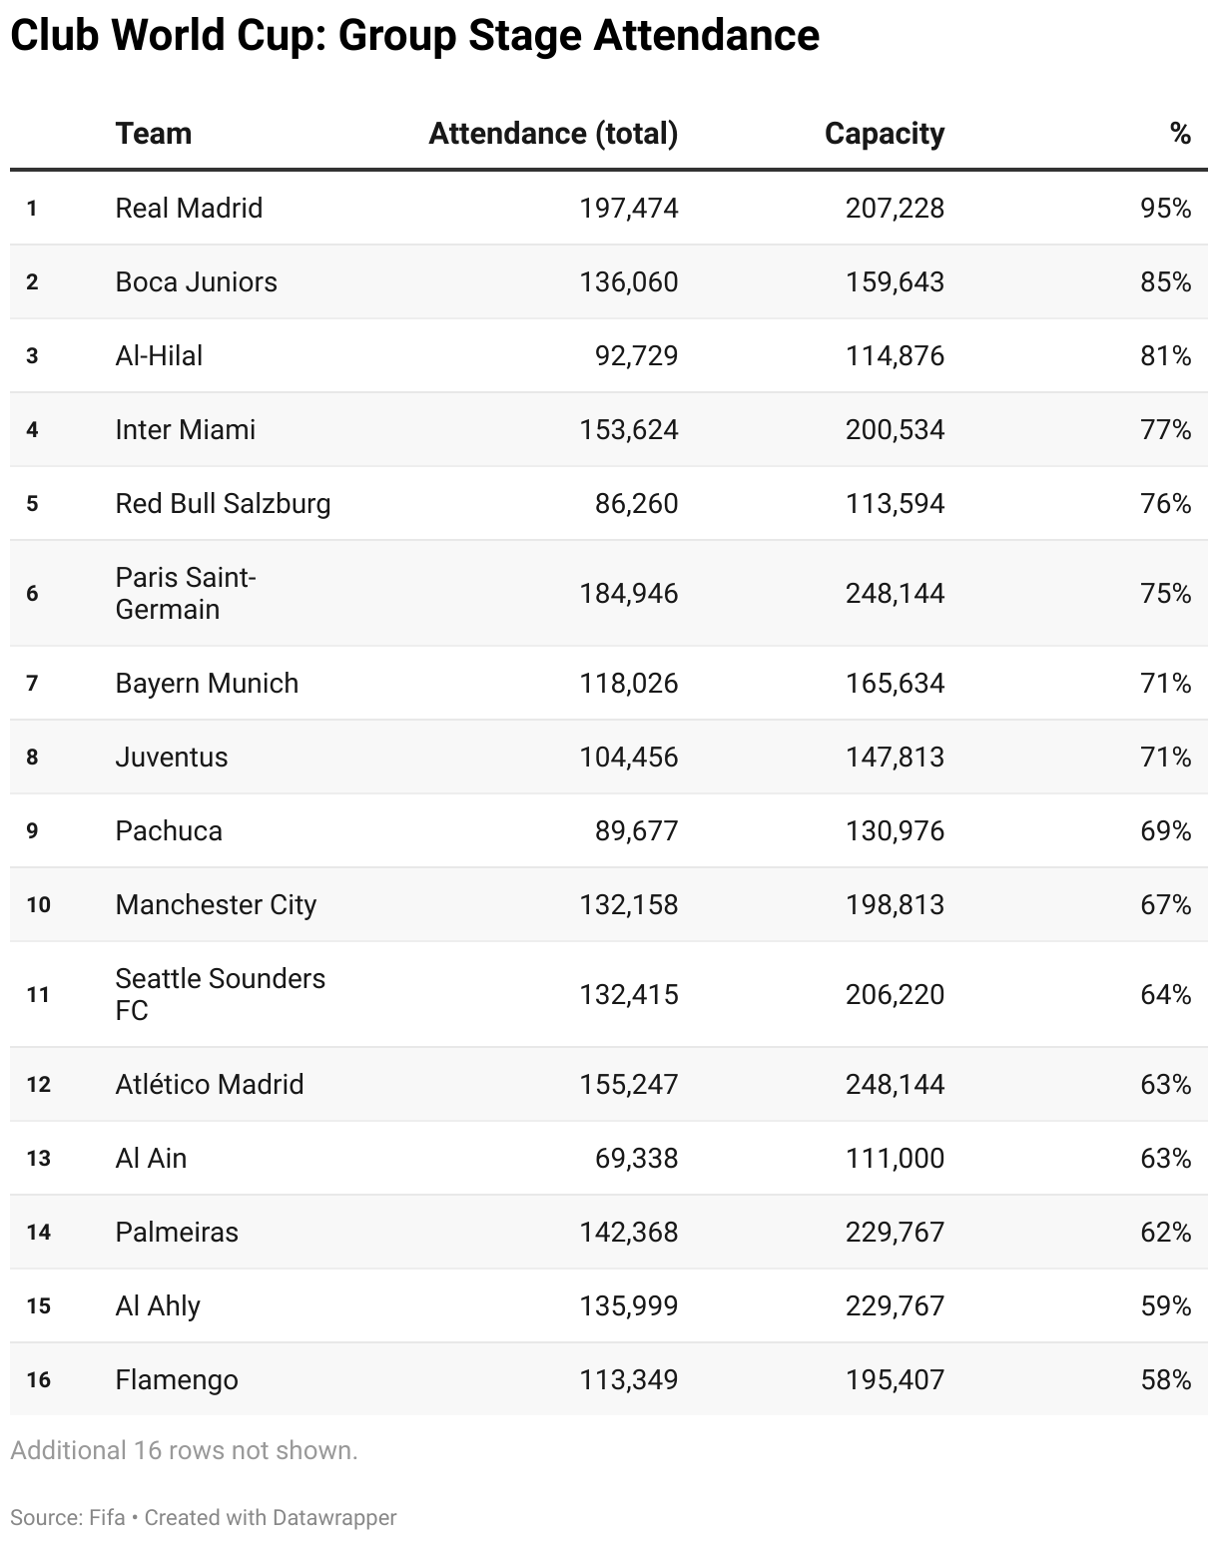Select the Boca Juniors row name
This screenshot has width=1218, height=1541.
(x=196, y=282)
